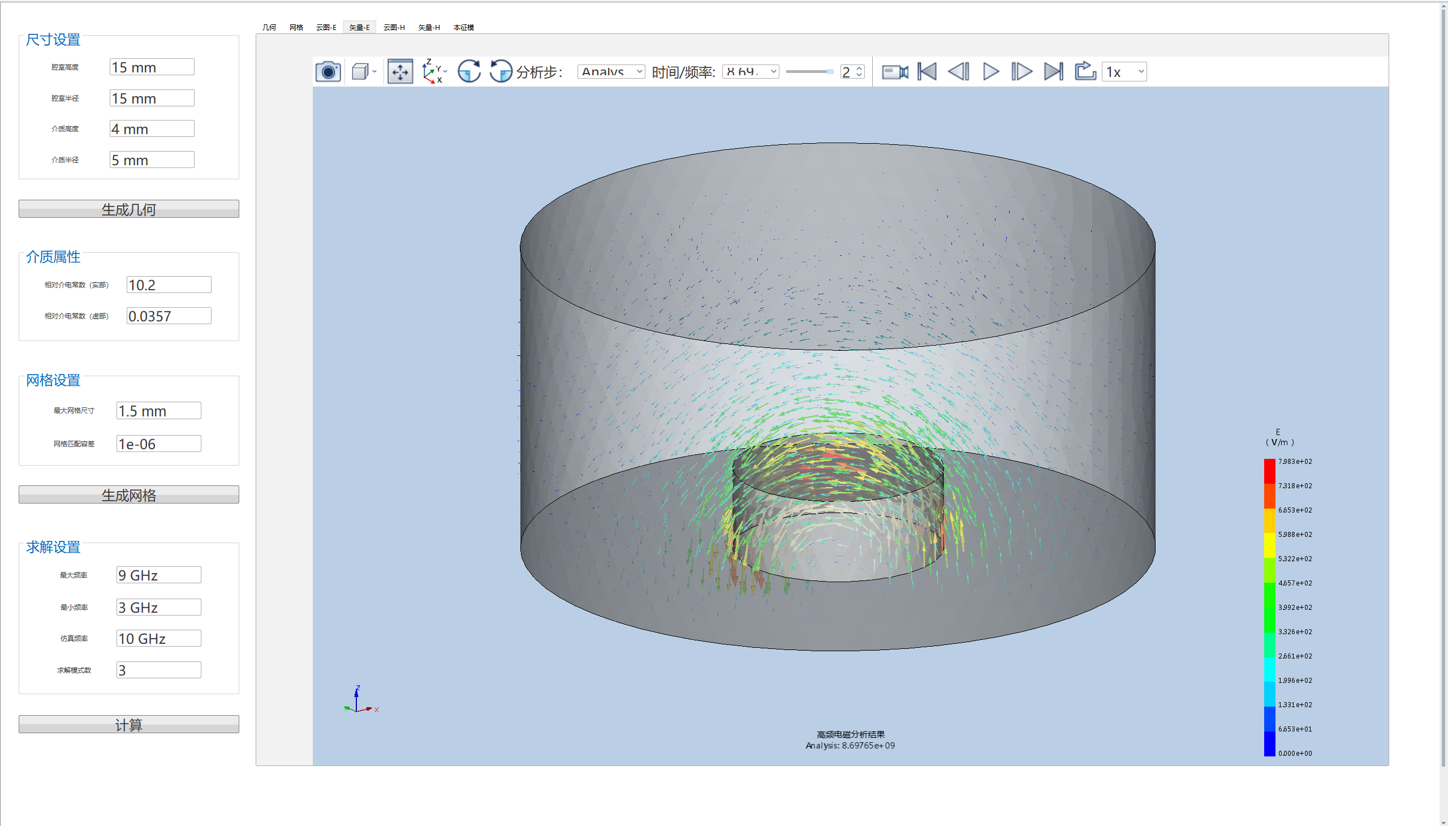Click the 网格匹配容差 field 1e-06
The width and height of the screenshot is (1448, 826).
[159, 444]
